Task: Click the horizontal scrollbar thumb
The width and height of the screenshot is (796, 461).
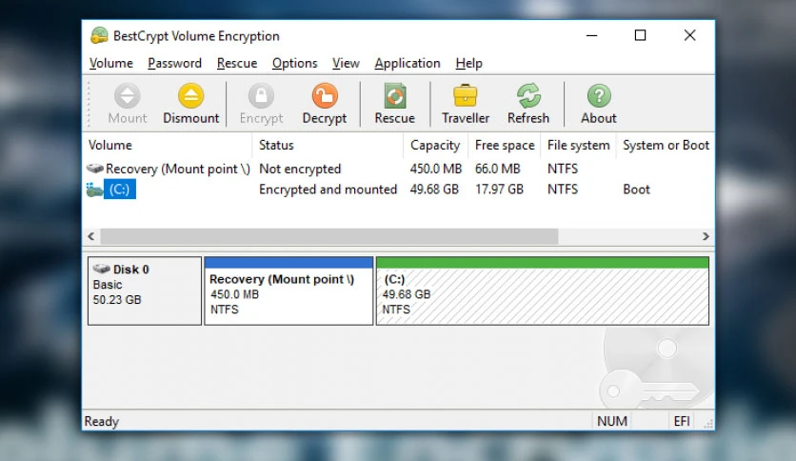Action: (328, 236)
